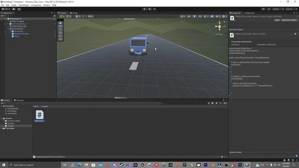Click the global search magnifier icon
The width and height of the screenshot is (299, 168).
[269, 9]
